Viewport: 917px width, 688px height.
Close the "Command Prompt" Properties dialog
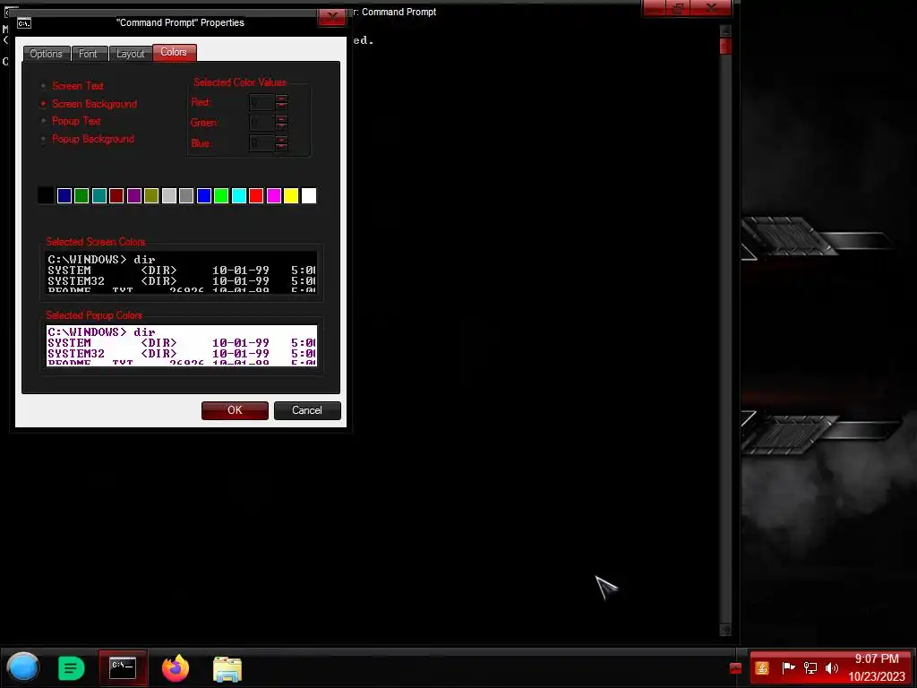pyautogui.click(x=331, y=17)
